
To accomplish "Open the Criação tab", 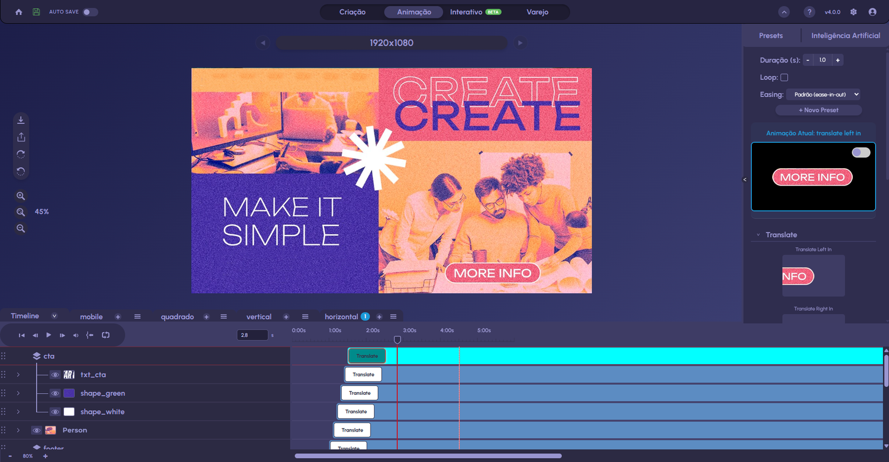I will pyautogui.click(x=352, y=12).
